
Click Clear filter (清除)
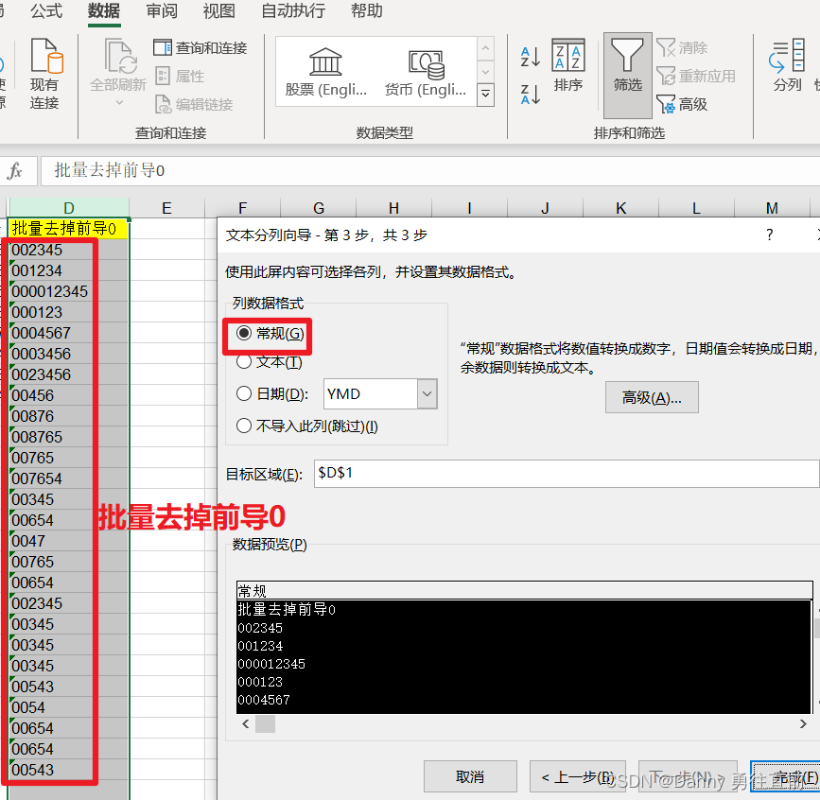coord(683,48)
